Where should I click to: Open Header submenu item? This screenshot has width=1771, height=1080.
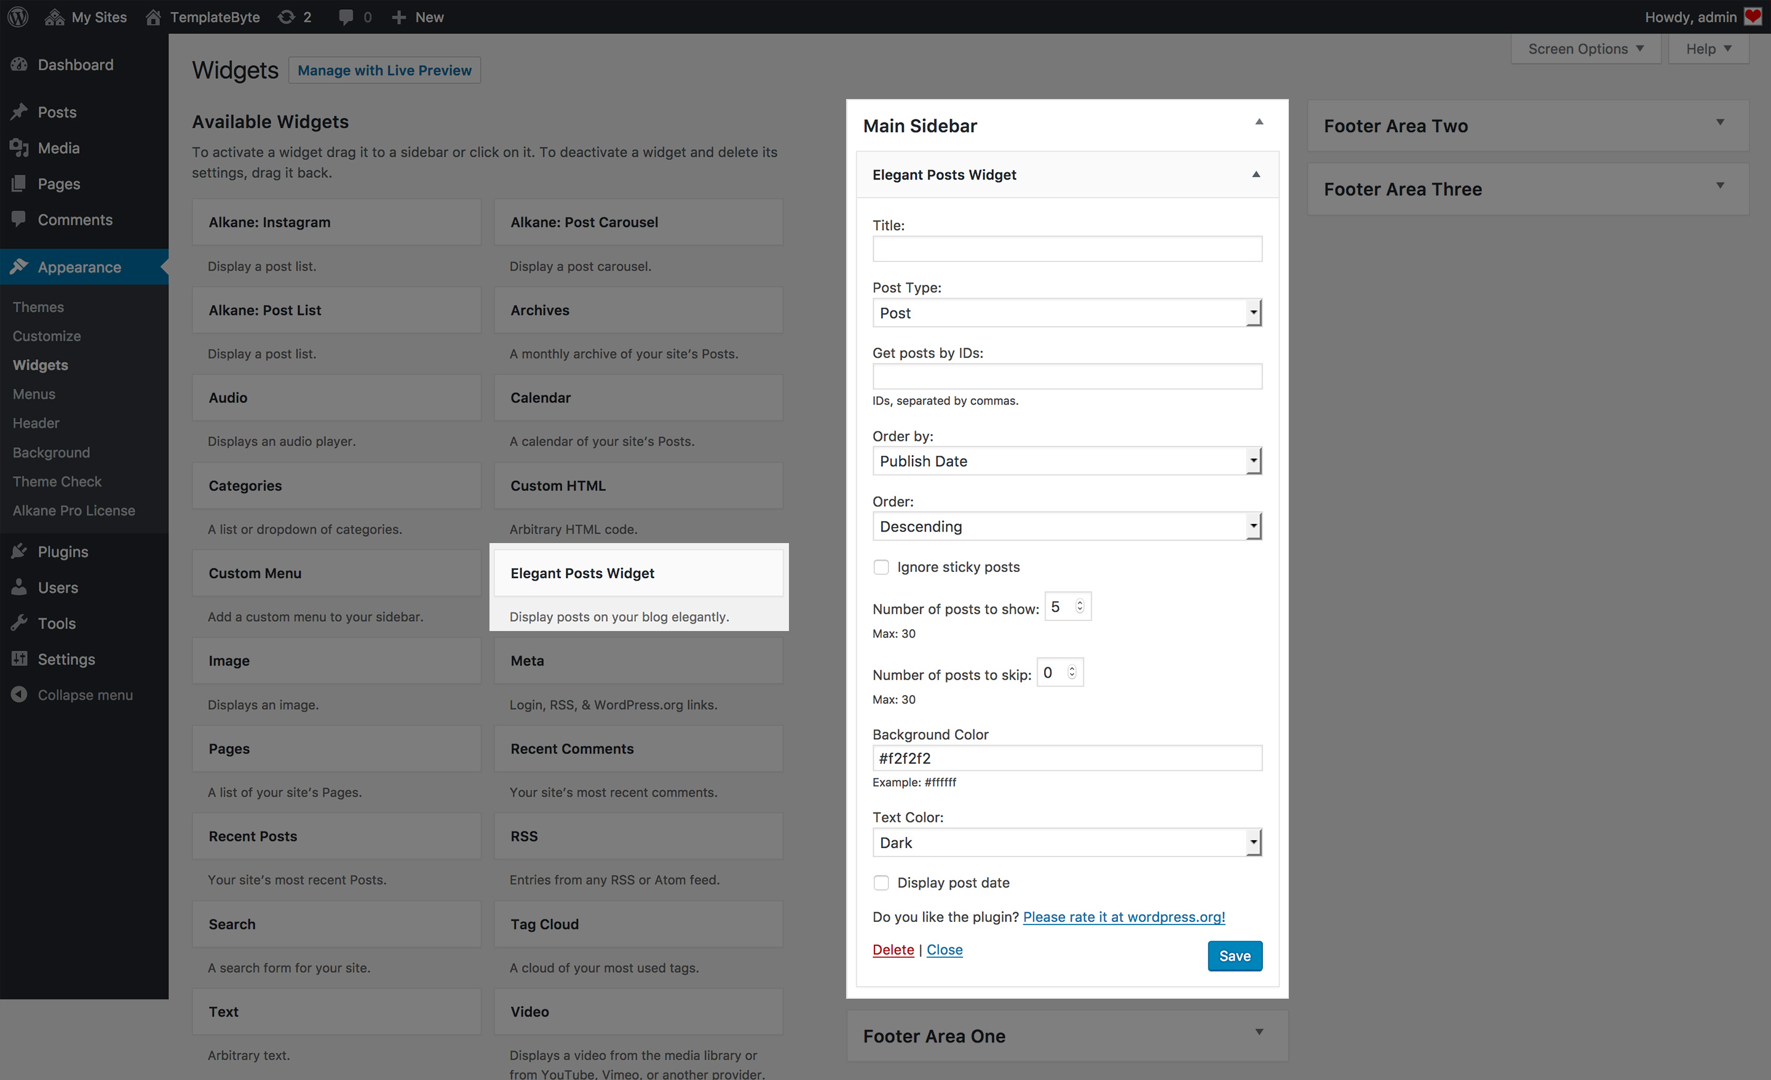click(36, 423)
